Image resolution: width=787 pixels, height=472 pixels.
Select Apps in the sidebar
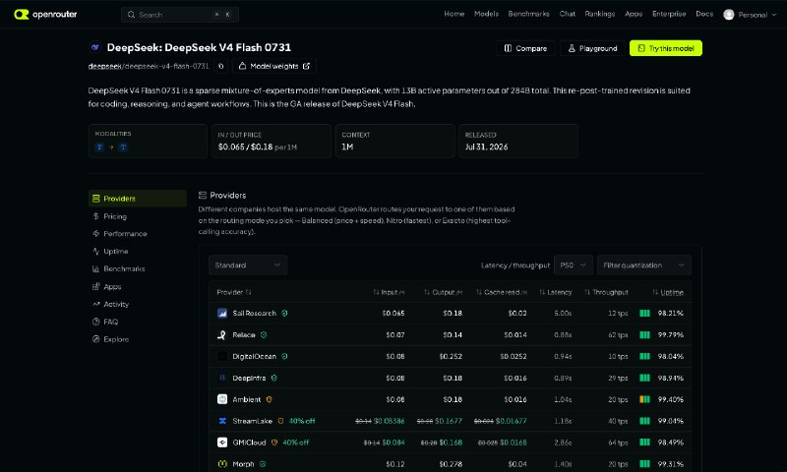click(137, 286)
